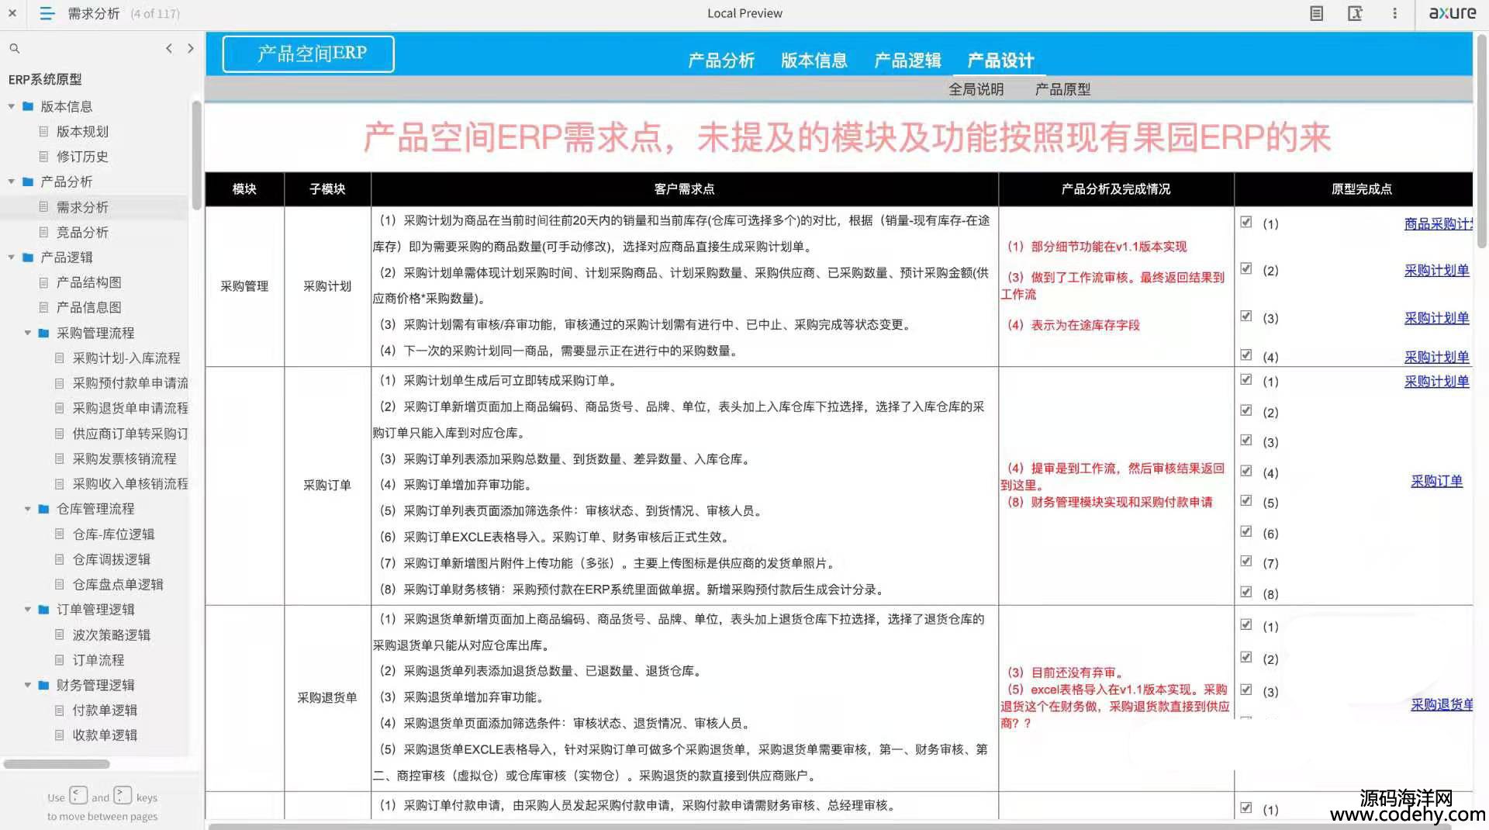Go to previous page arrow
Viewport: 1489px width, 830px height.
tap(169, 48)
